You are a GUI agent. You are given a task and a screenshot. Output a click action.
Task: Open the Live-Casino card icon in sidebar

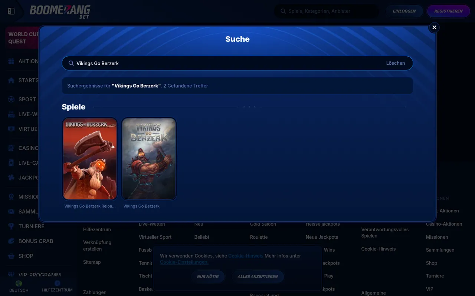coord(11,163)
